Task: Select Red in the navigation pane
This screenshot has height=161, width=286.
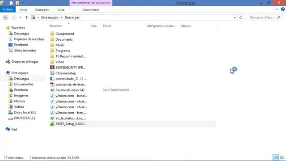Action: [x=14, y=129]
